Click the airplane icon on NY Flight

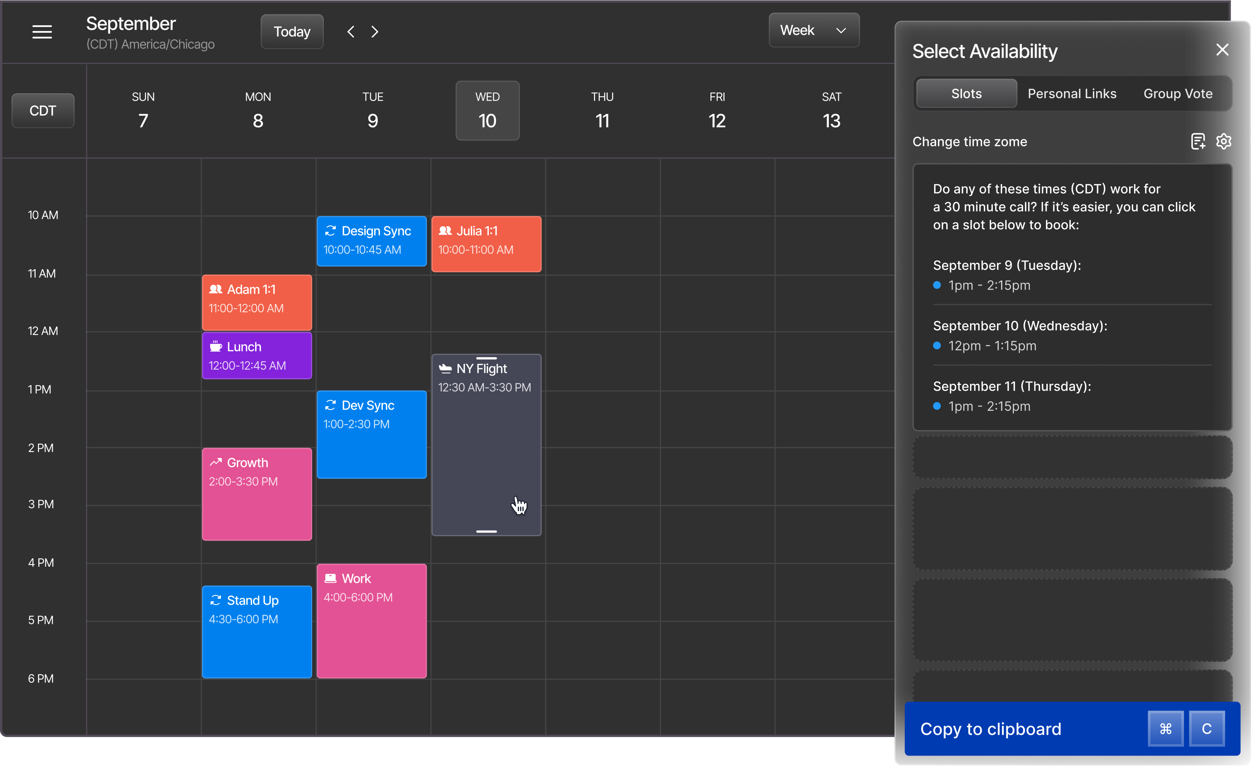click(x=445, y=368)
